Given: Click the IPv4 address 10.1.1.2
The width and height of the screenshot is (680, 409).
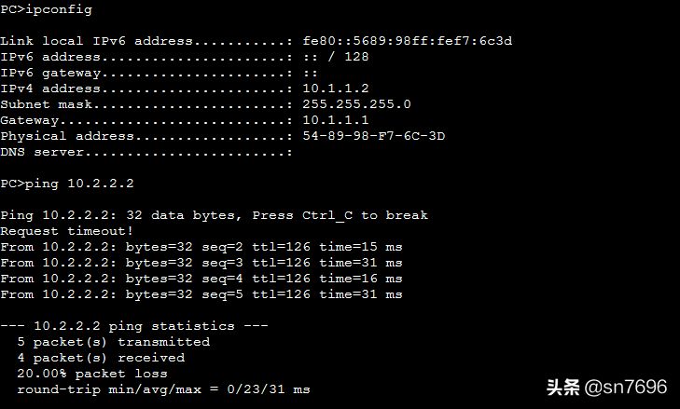Looking at the screenshot, I should click(x=335, y=89).
